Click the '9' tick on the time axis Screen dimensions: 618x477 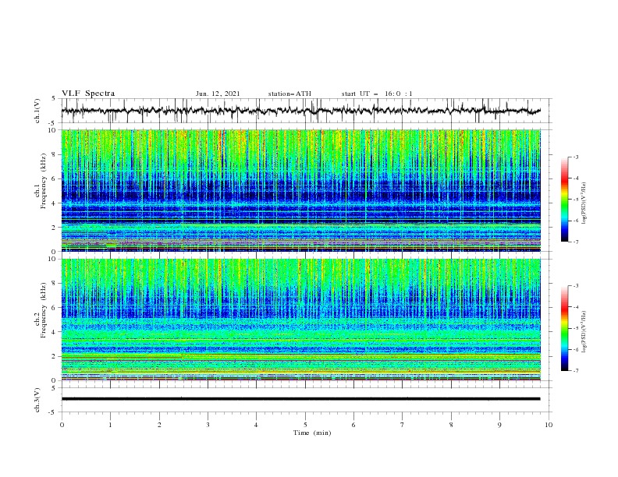[499, 425]
